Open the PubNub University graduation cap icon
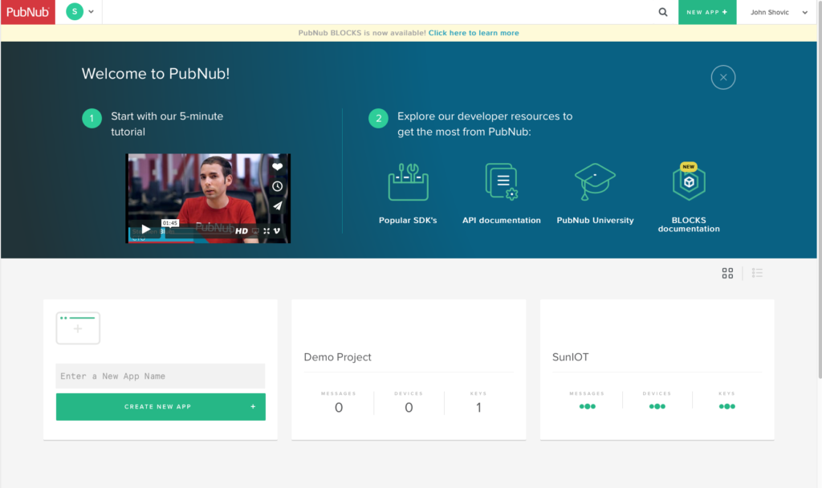Screen dimensions: 822x488 click(595, 181)
